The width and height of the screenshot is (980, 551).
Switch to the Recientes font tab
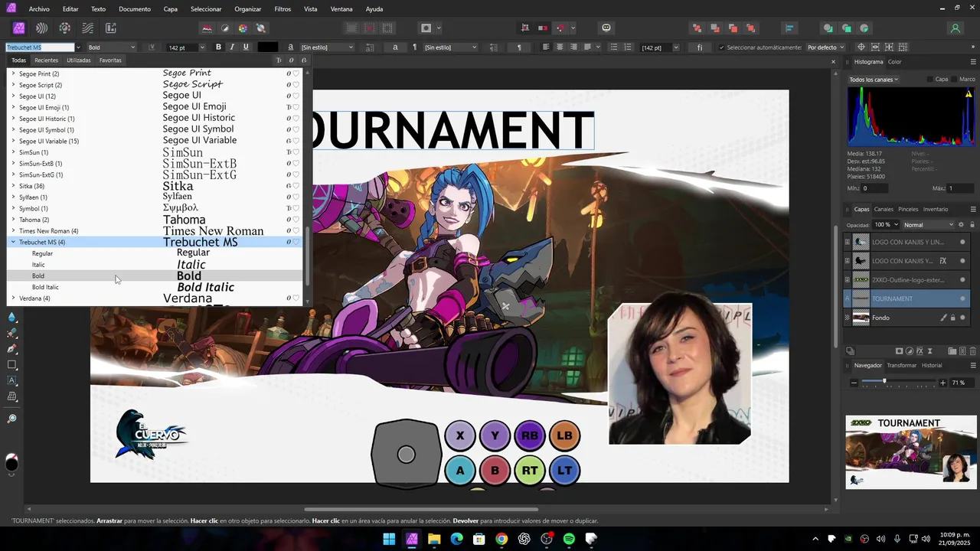(x=46, y=60)
